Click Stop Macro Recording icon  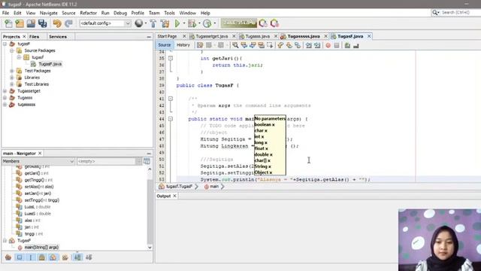[x=337, y=45]
